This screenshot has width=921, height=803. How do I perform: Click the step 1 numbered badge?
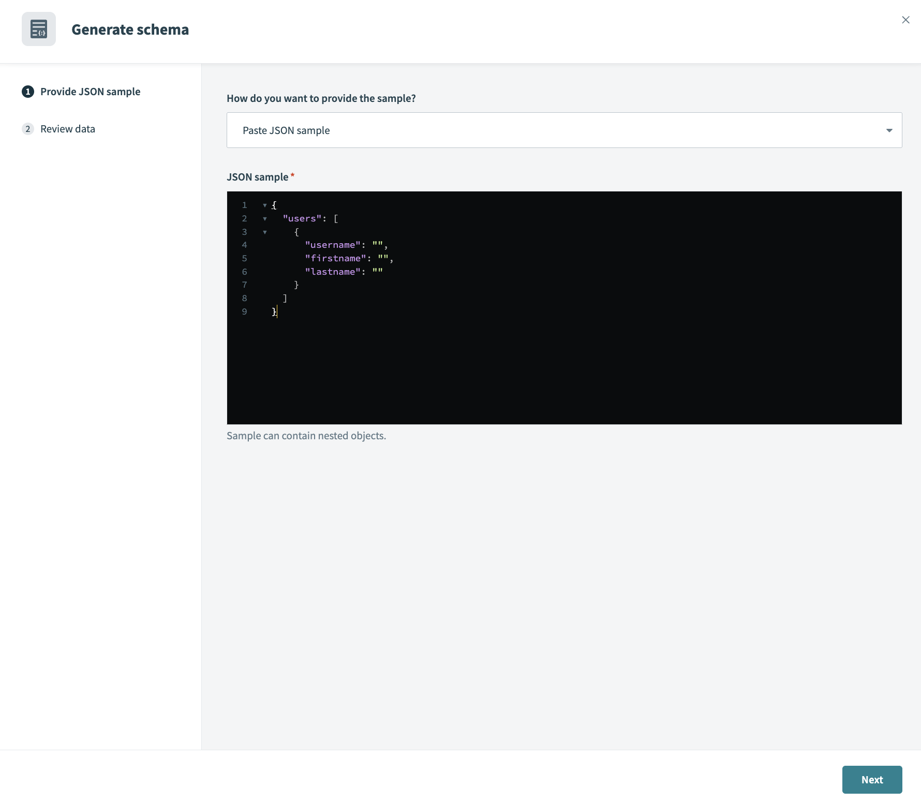coord(27,92)
